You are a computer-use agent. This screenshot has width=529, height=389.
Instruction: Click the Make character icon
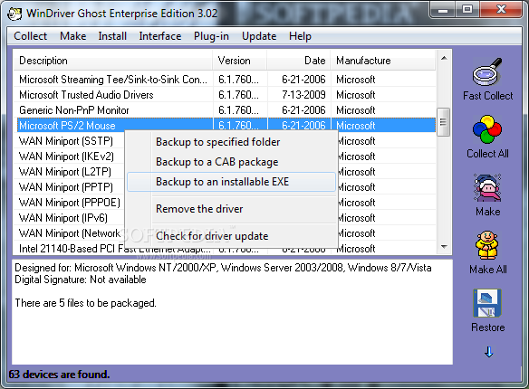tap(487, 187)
